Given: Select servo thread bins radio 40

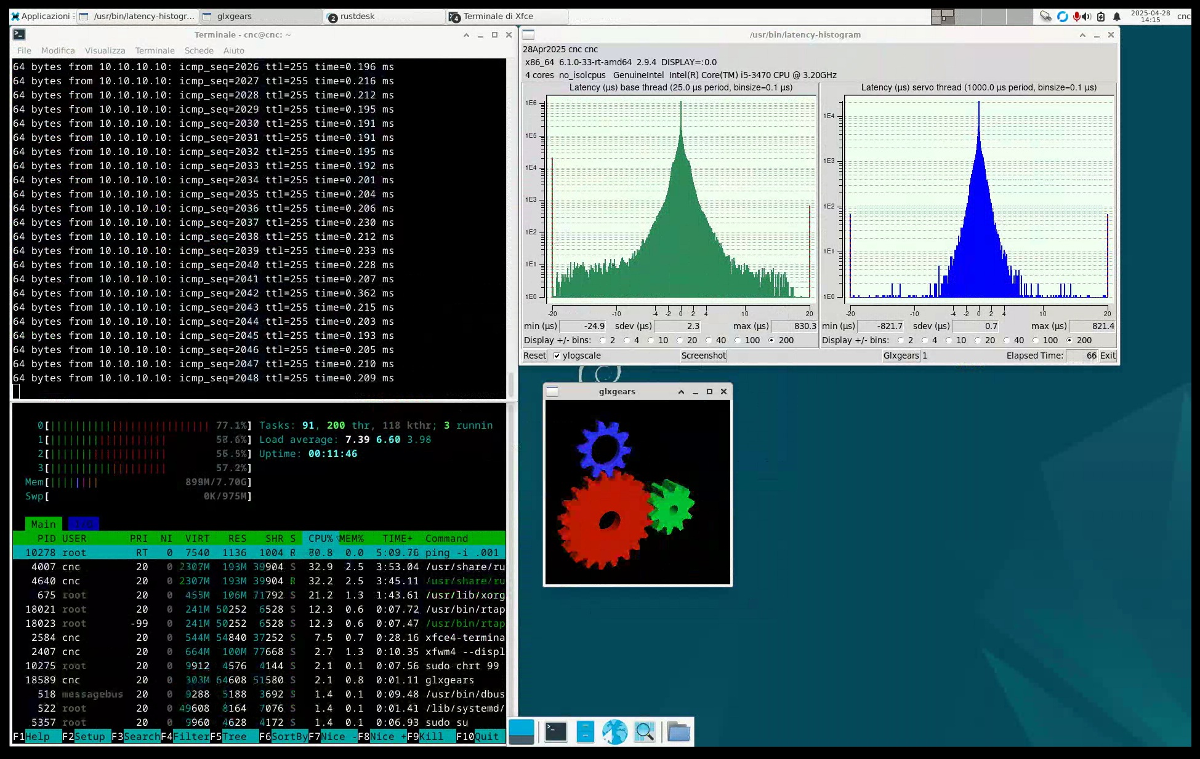Looking at the screenshot, I should click(x=1007, y=340).
